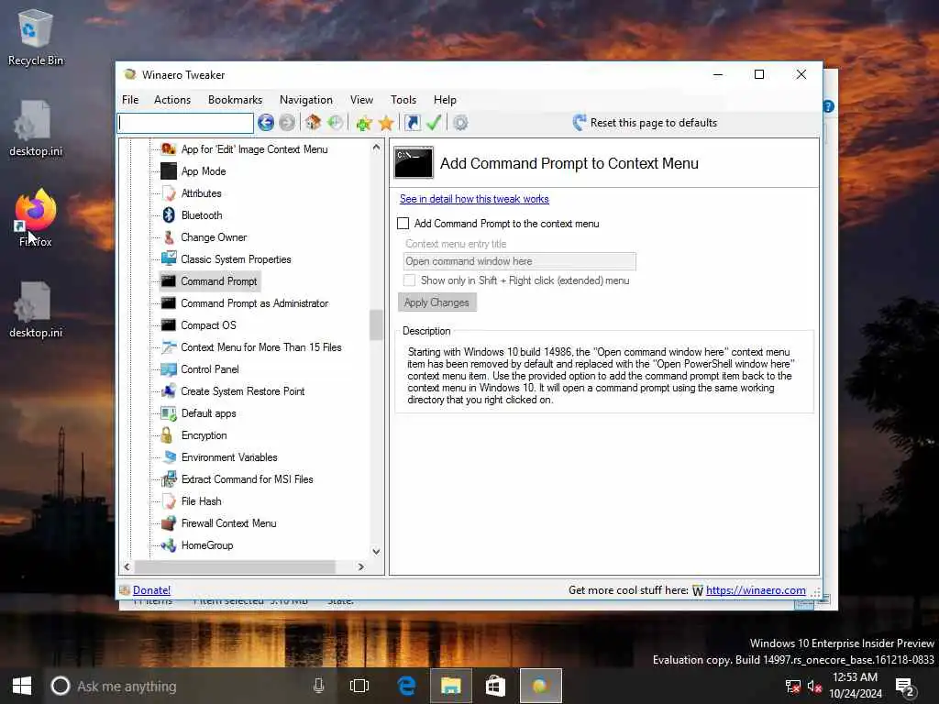
Task: Click the add bookmark green star icon
Action: point(363,124)
